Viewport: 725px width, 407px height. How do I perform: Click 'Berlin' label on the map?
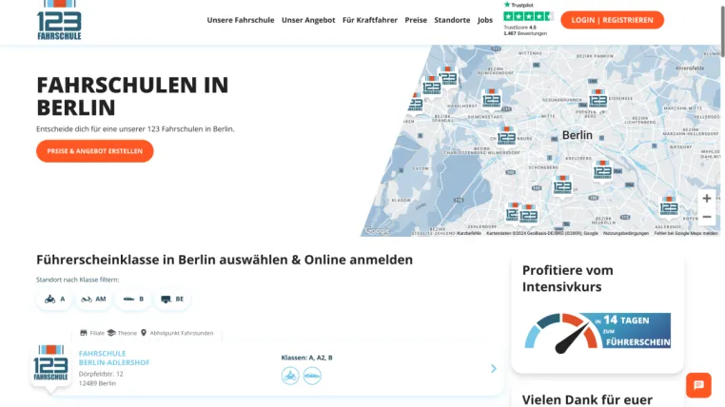click(x=577, y=135)
